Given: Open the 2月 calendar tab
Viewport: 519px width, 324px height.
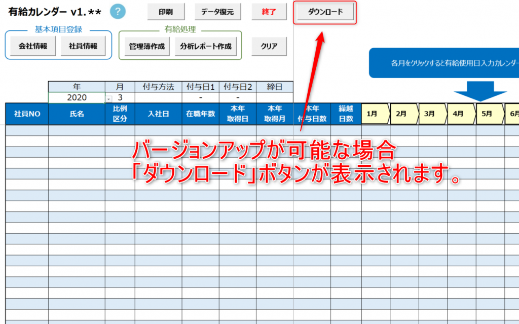Looking at the screenshot, I should click(x=404, y=114).
